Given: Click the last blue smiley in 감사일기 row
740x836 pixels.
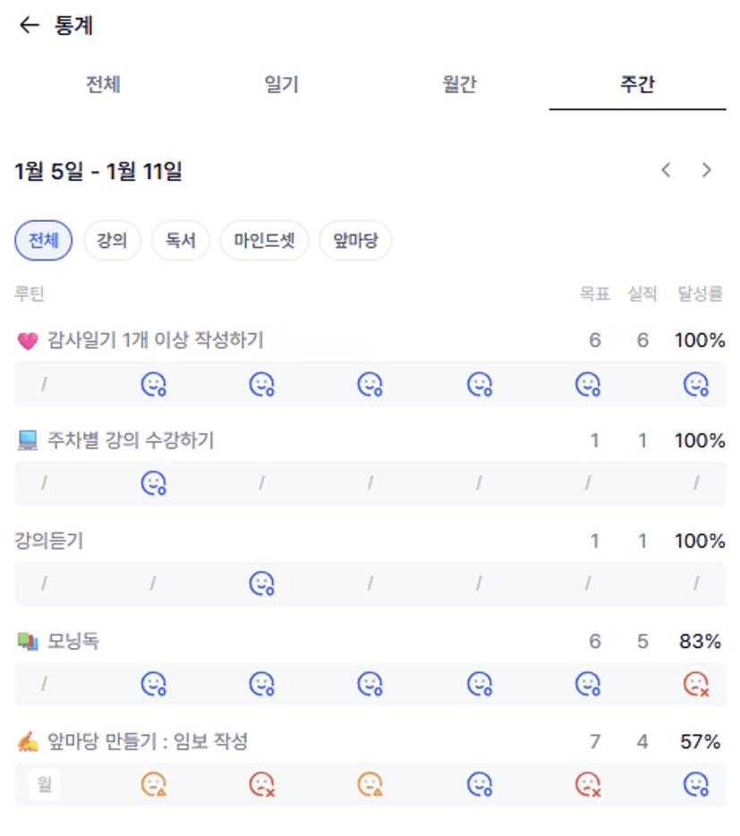Looking at the screenshot, I should click(696, 384).
